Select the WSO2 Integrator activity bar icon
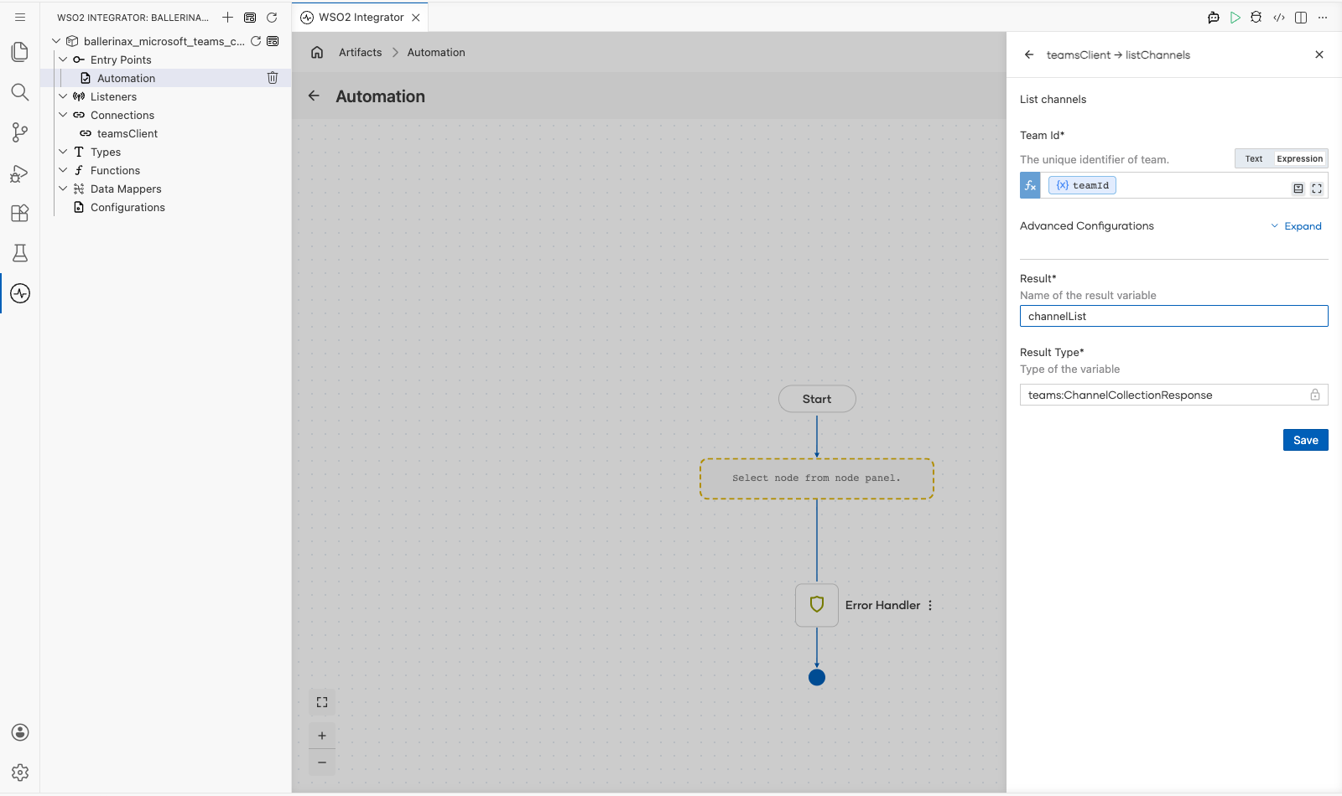 coord(20,293)
